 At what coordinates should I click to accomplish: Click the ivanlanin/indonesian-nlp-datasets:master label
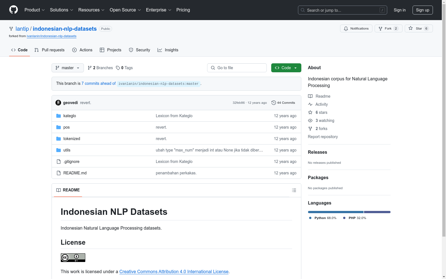tap(158, 84)
